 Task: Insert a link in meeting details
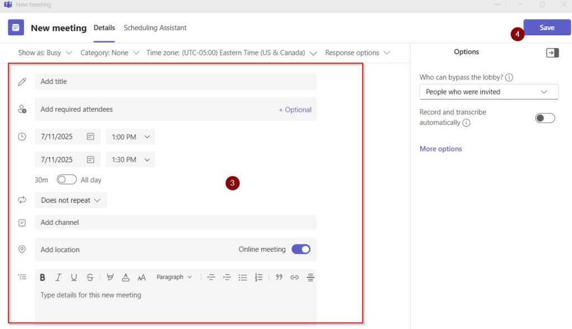click(294, 278)
